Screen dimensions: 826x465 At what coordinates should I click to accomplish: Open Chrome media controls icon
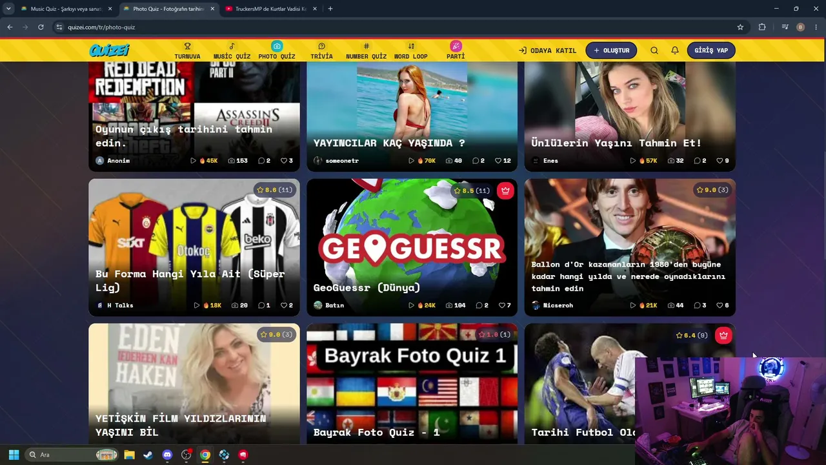coord(785,27)
